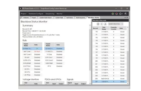Viewport: 141px width, 91px height.
Task: Click the pie clock icon in top toolbar
Action: [126, 14]
